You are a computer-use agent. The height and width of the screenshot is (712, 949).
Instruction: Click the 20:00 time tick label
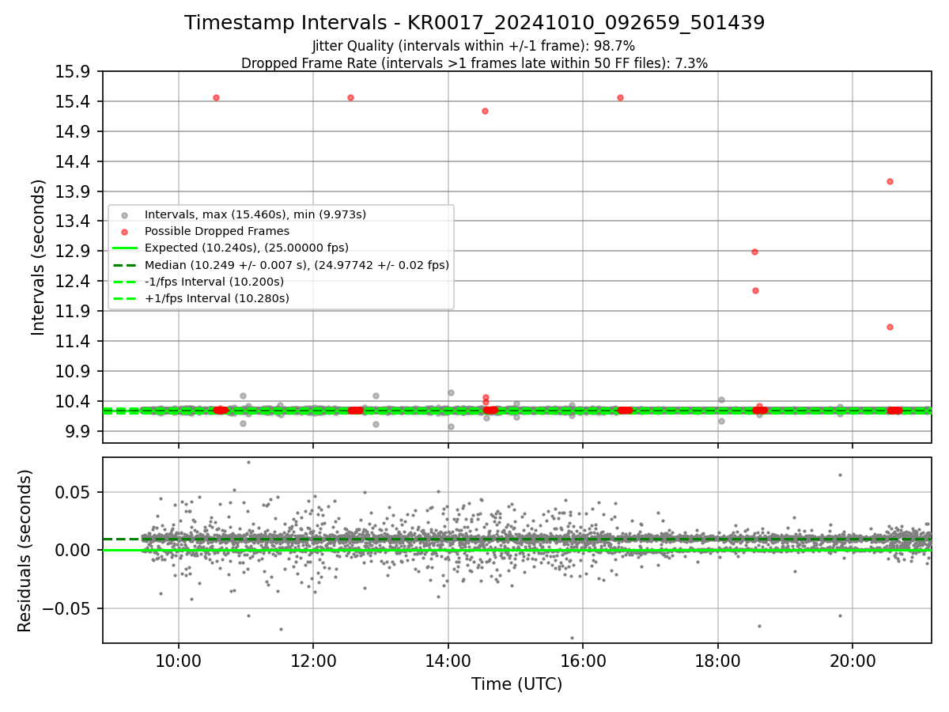pos(853,660)
